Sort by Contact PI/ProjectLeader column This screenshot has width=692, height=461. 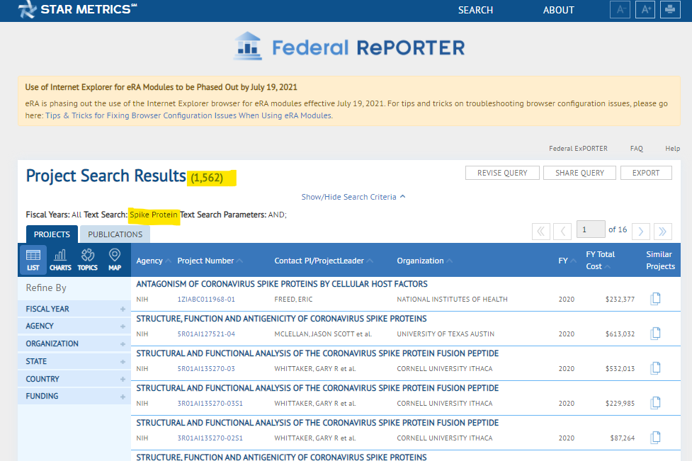[x=324, y=261]
